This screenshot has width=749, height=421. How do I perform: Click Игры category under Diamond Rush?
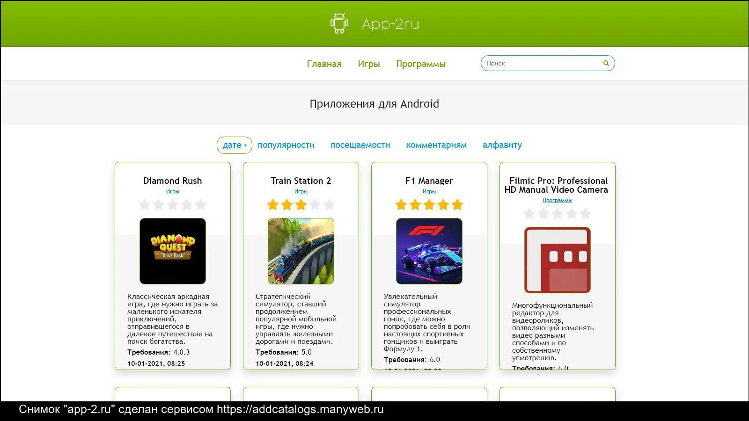[173, 191]
